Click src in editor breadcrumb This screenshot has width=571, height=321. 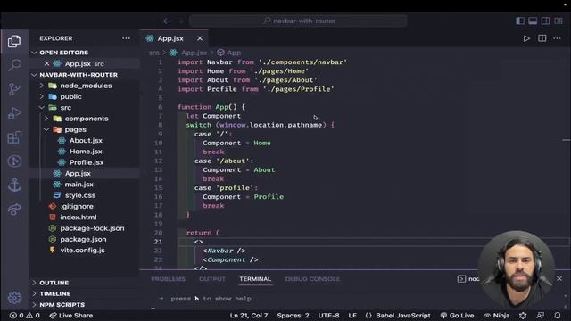(154, 53)
